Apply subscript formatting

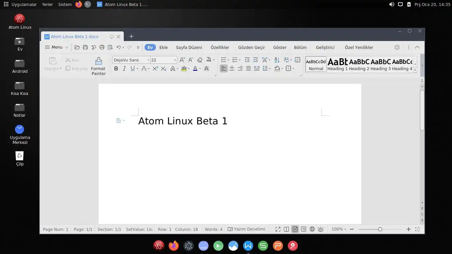point(163,68)
